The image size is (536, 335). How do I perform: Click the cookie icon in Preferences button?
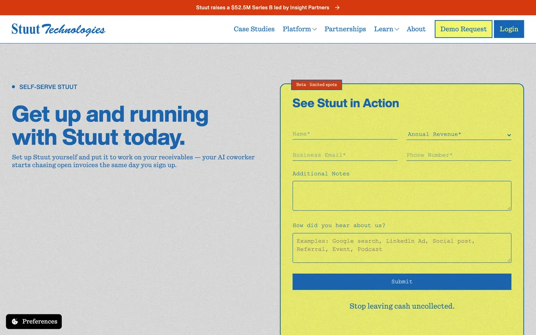coord(15,322)
